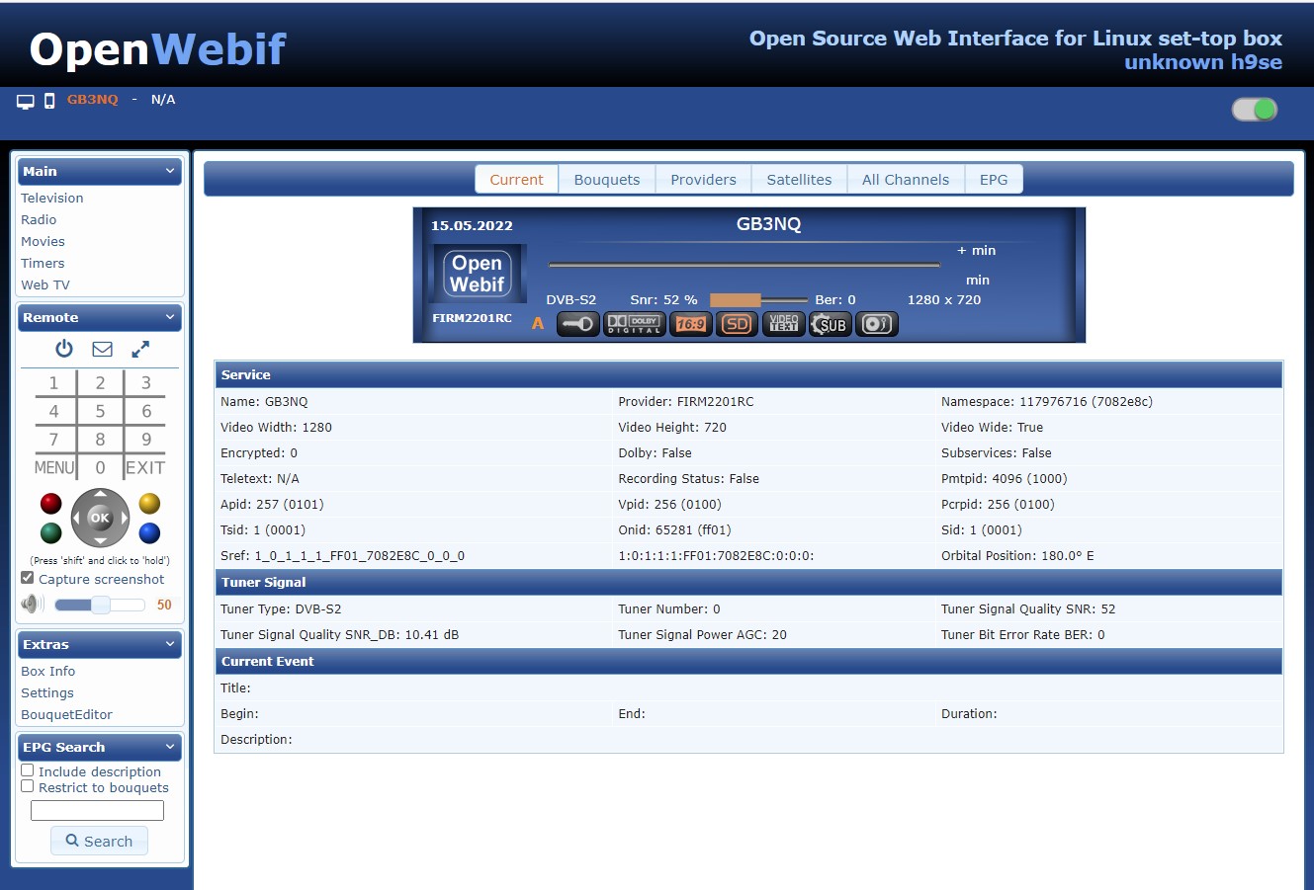This screenshot has width=1314, height=890.
Task: Open the Box Info link
Action: [x=48, y=671]
